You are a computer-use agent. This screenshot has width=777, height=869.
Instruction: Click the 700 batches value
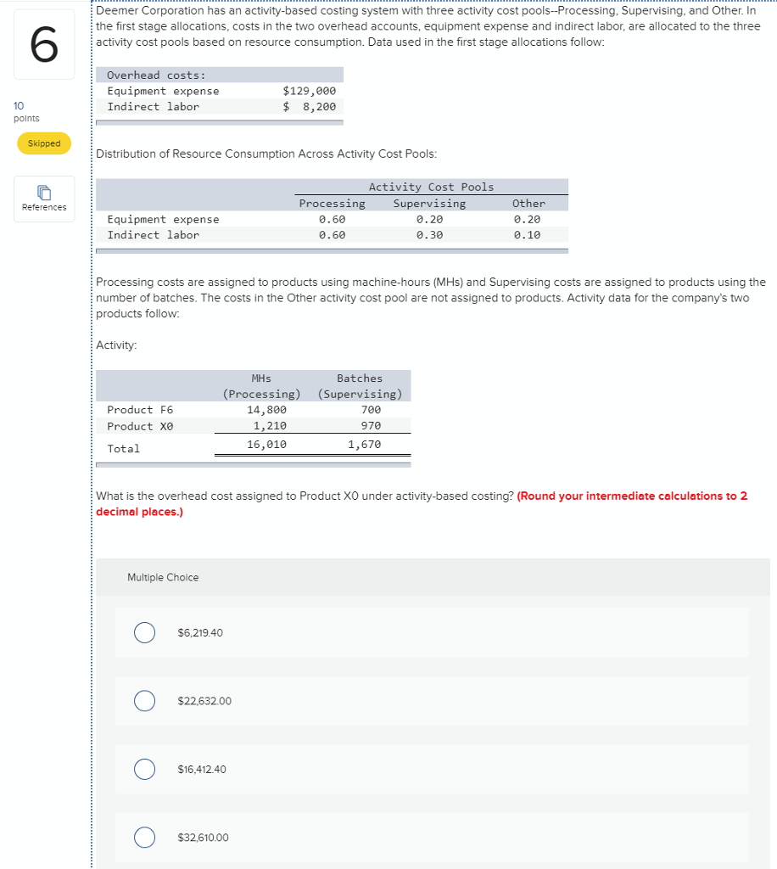(371, 410)
